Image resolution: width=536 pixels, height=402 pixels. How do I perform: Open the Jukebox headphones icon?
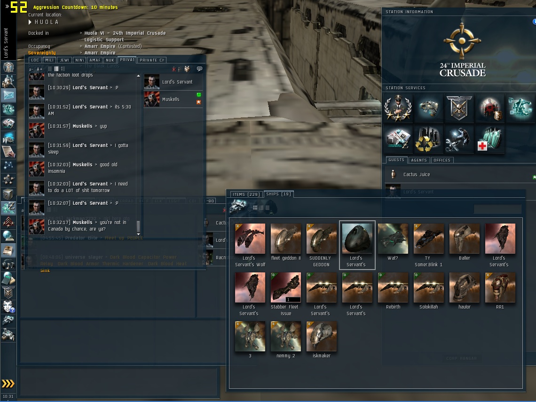(x=8, y=264)
